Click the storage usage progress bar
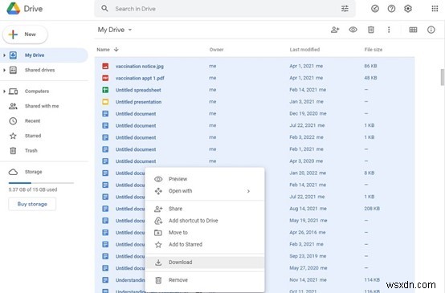445x293 pixels. 41,183
